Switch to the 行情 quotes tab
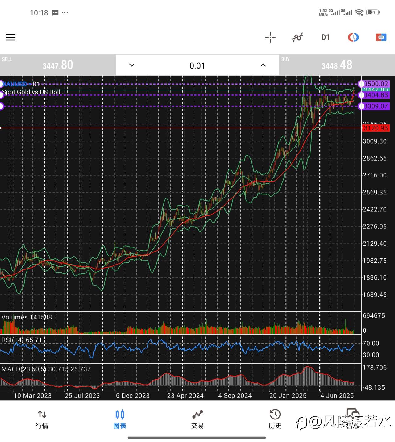The width and height of the screenshot is (395, 442). tap(42, 419)
